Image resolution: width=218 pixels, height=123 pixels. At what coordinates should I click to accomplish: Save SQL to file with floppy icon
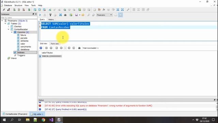[76, 15]
